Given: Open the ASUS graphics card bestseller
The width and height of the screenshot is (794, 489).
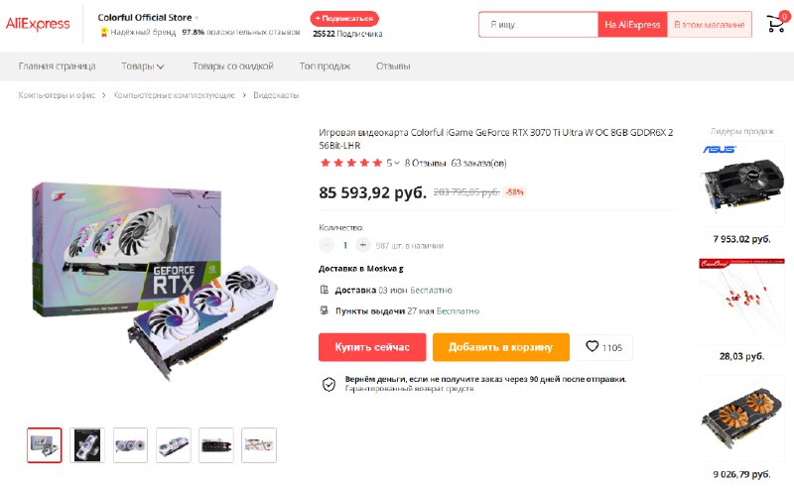Looking at the screenshot, I should (x=741, y=183).
